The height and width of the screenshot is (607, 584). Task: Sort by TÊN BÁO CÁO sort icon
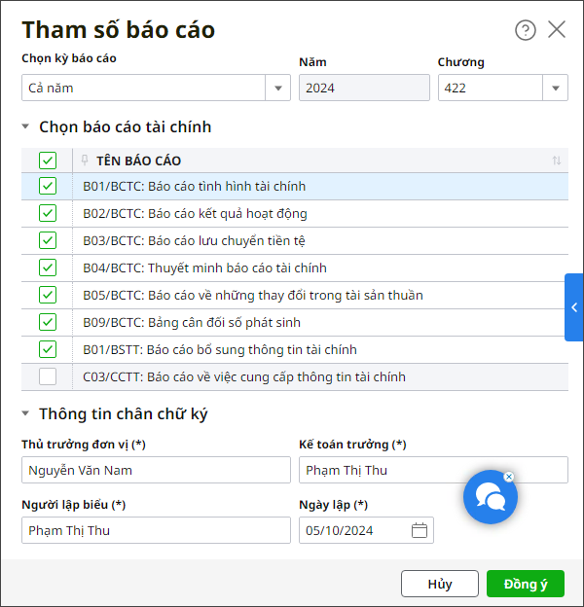[557, 161]
